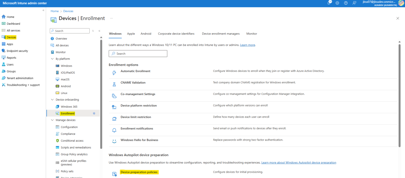Switch to the Android enrollment tab
This screenshot has height=178, width=405.
pyautogui.click(x=146, y=33)
